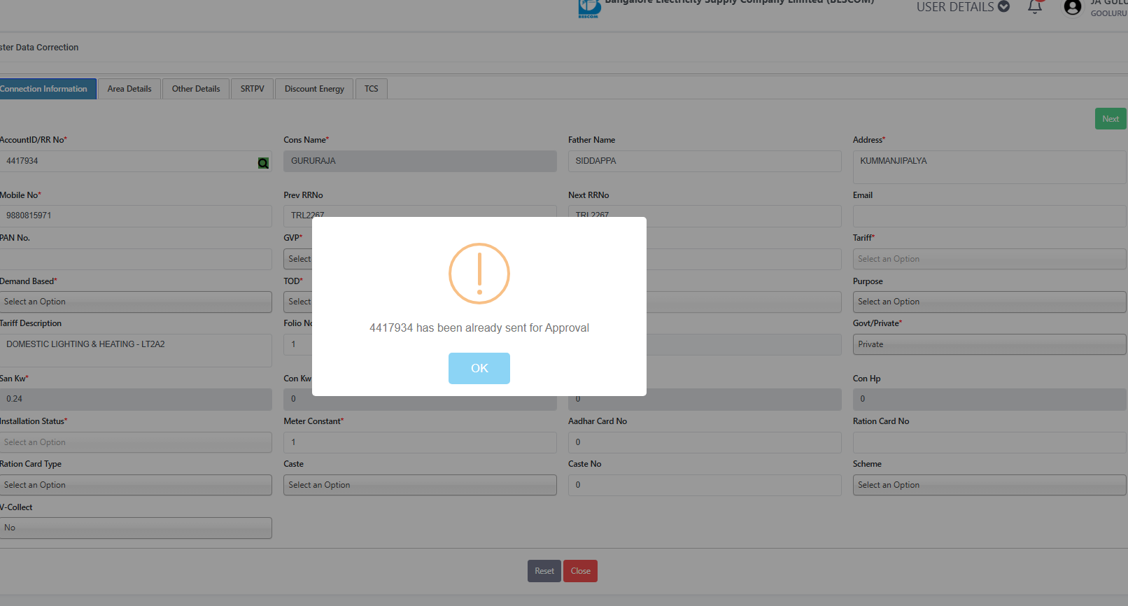This screenshot has height=606, width=1128.
Task: Click the Meter Constant input field
Action: tap(420, 442)
